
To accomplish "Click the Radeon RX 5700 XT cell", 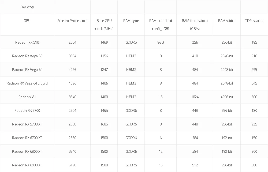I will (27, 124).
